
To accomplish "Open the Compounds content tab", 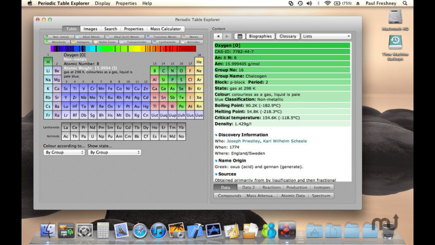I will pos(229,196).
